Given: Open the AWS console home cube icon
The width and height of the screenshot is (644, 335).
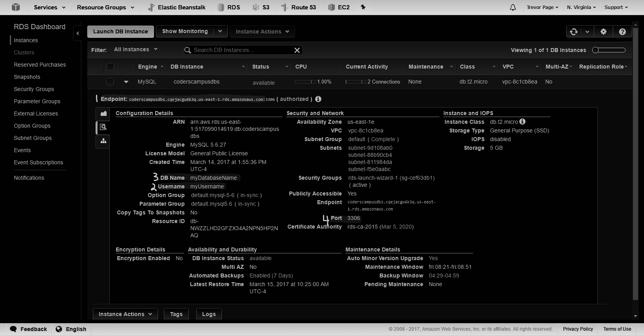Looking at the screenshot, I should pos(16,7).
